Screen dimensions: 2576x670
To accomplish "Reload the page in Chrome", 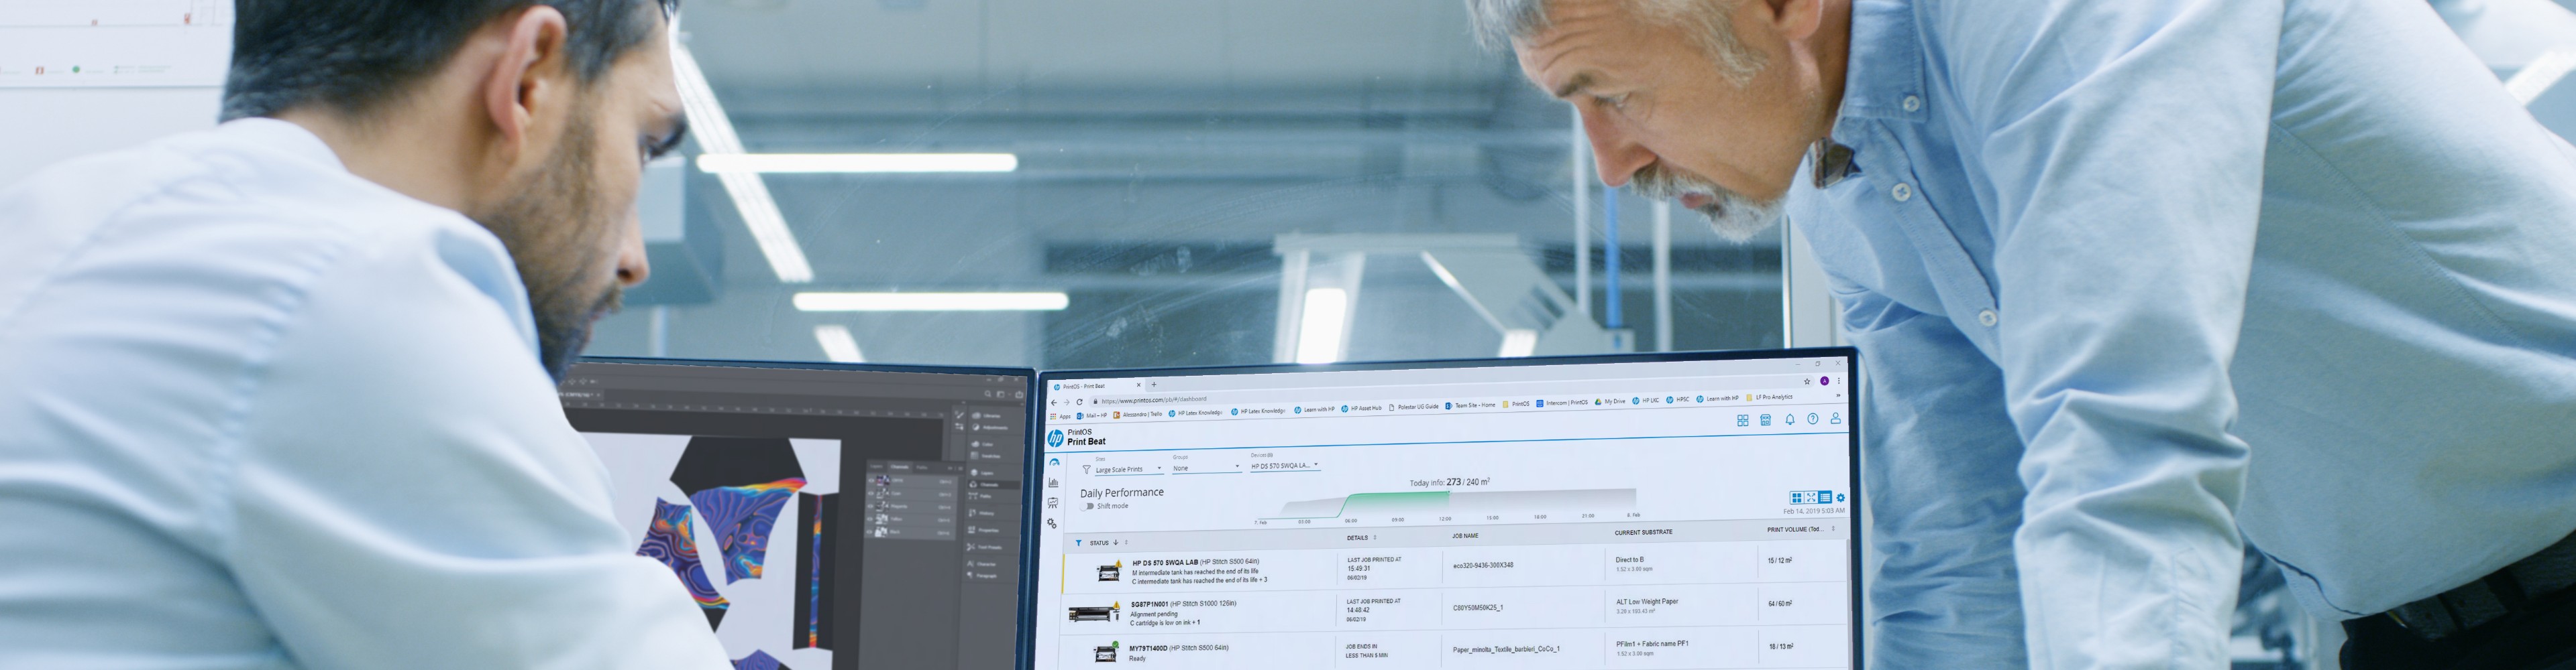I will tap(1080, 403).
